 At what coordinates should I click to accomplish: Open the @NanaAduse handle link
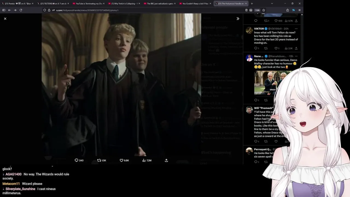tap(277, 56)
